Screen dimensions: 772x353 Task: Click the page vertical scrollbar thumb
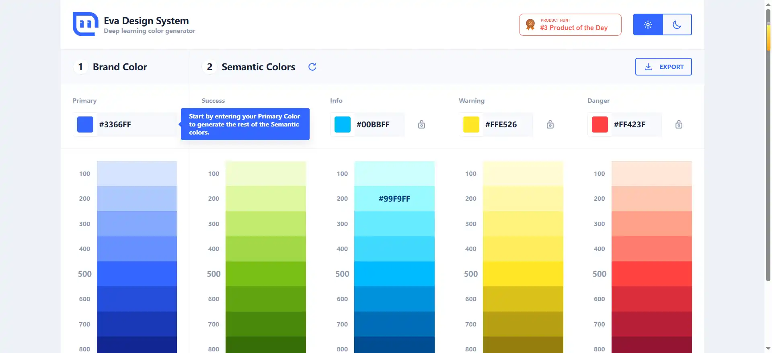point(768,145)
